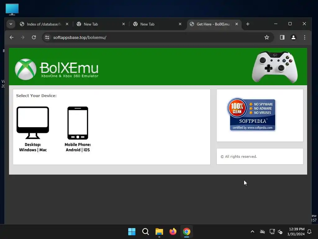The width and height of the screenshot is (318, 239).
Task: Show hidden system tray icons
Action: point(252,232)
